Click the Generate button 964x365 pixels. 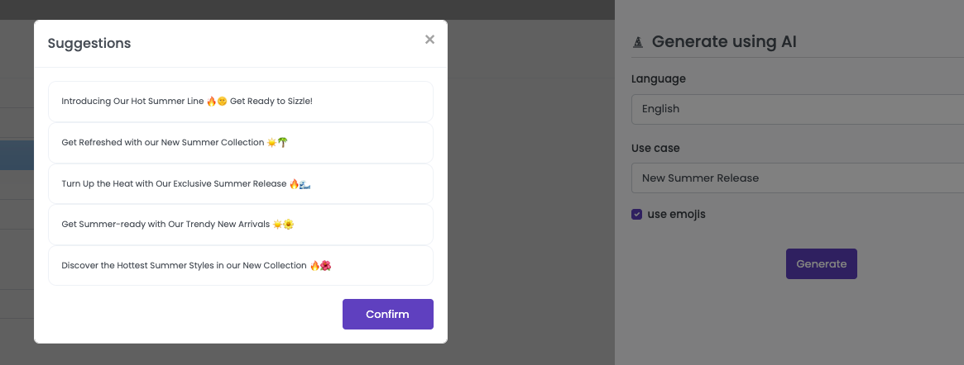[821, 264]
